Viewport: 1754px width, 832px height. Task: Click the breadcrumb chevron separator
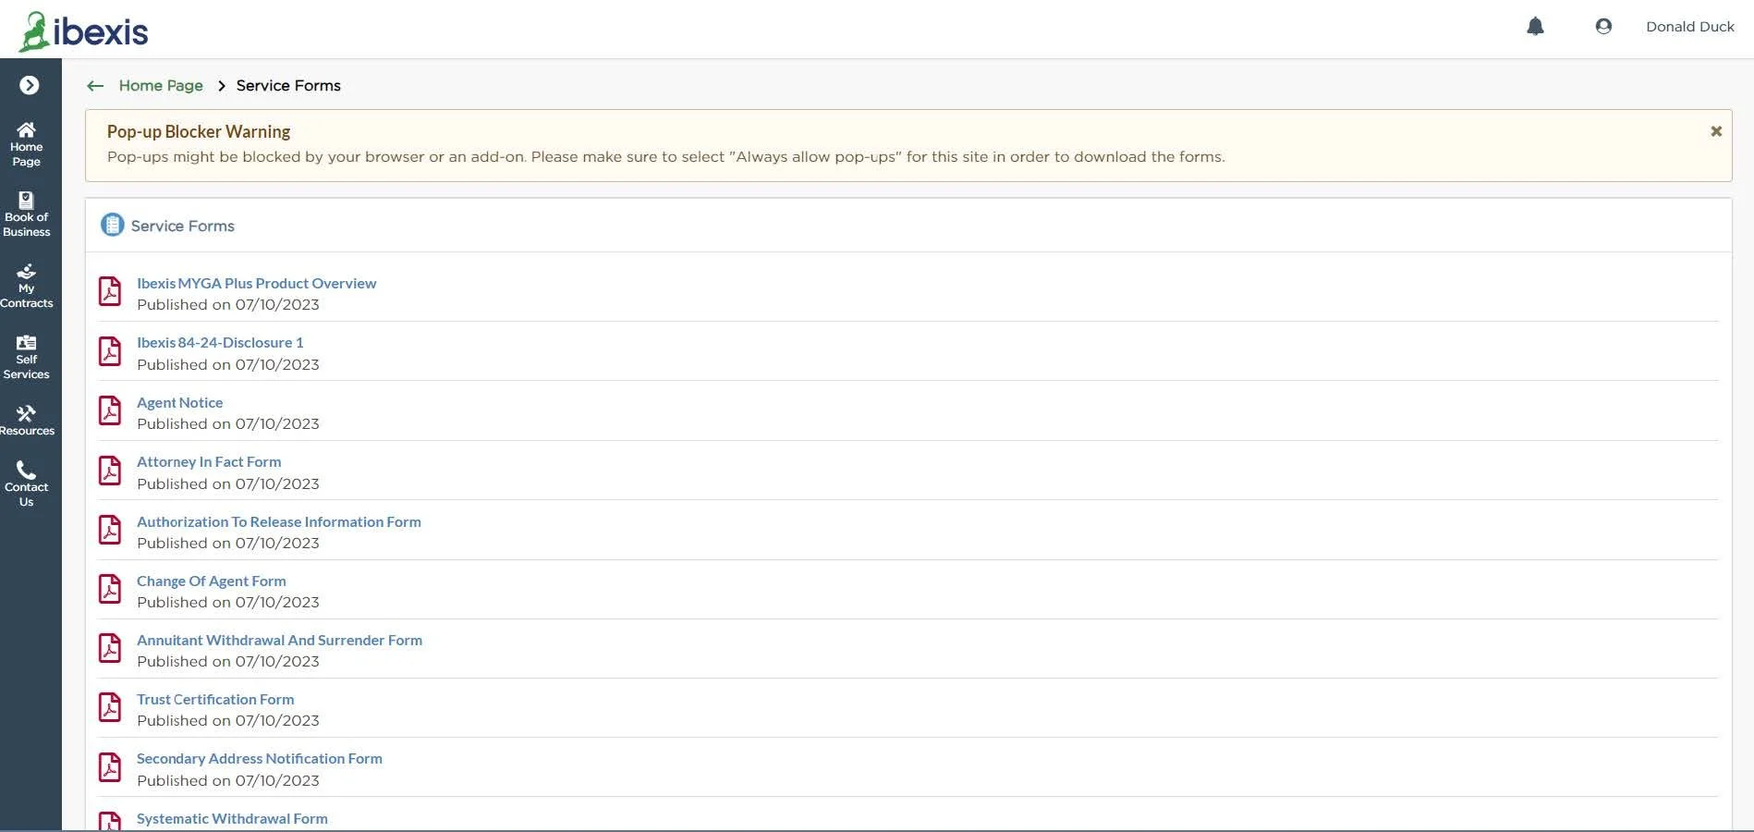click(x=221, y=86)
